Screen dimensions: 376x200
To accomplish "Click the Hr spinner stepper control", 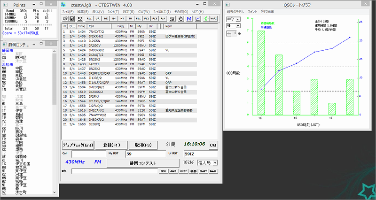I will [x=229, y=34].
